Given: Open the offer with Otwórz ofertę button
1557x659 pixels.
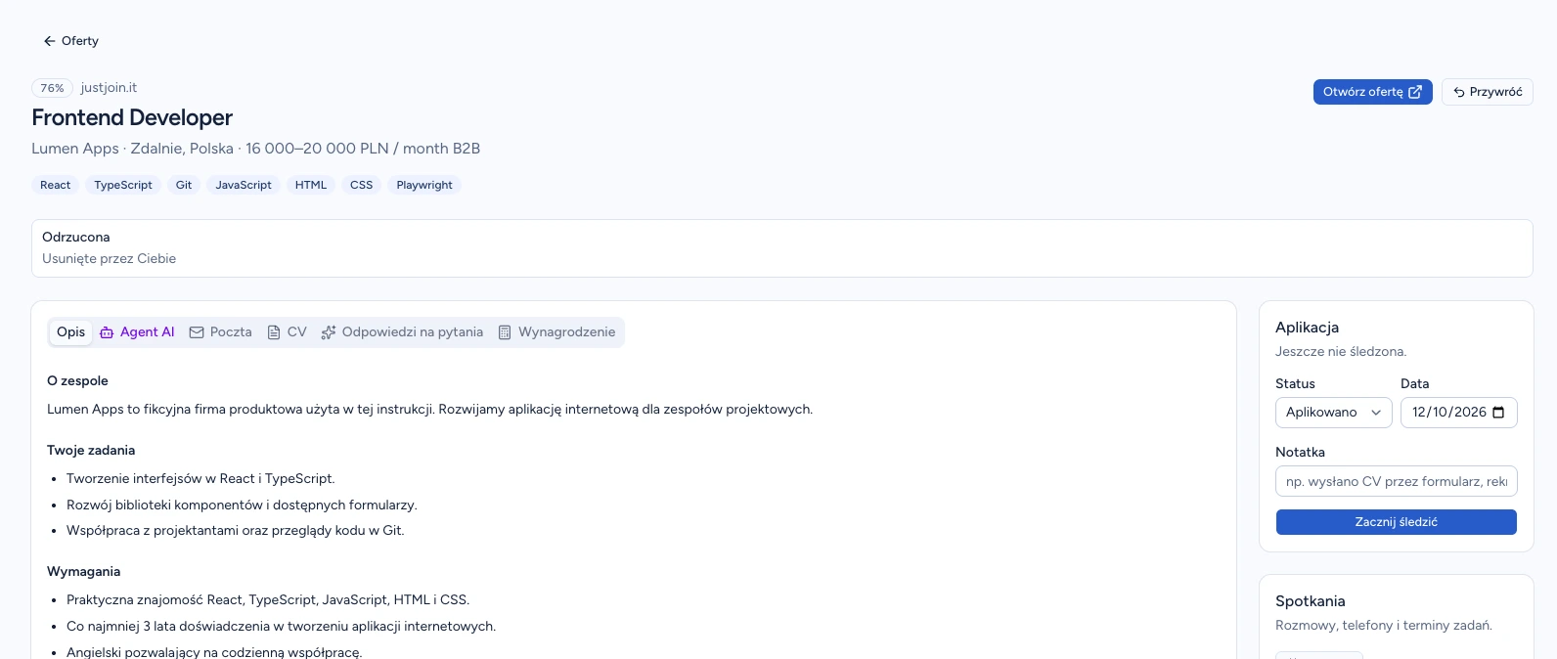Looking at the screenshot, I should [1372, 92].
